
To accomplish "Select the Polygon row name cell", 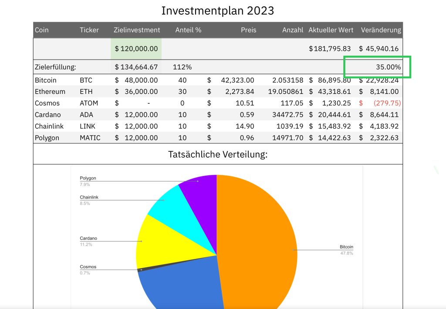I will click(47, 138).
